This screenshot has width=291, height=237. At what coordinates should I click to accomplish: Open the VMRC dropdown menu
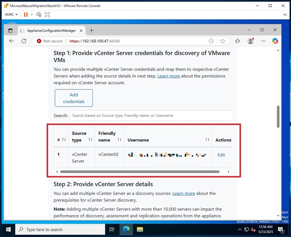point(11,15)
